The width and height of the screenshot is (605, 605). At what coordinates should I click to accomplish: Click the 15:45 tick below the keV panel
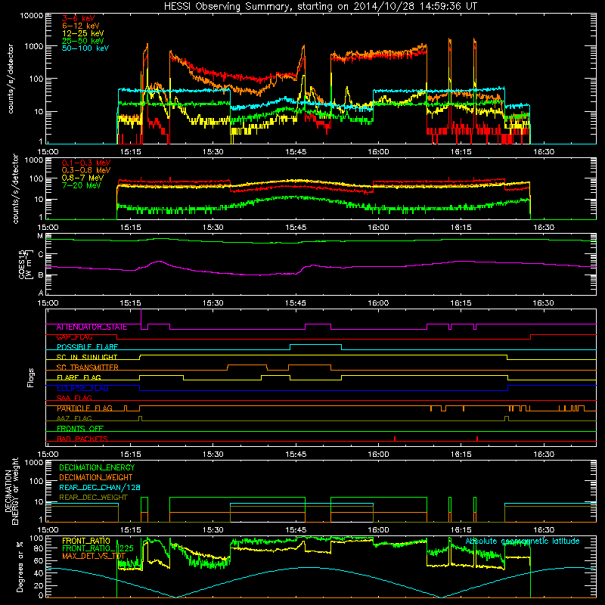click(296, 152)
